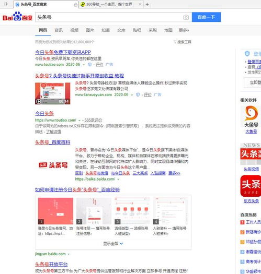Open 头条号_百度百科 result
The image size is (261, 274).
click(x=52, y=142)
